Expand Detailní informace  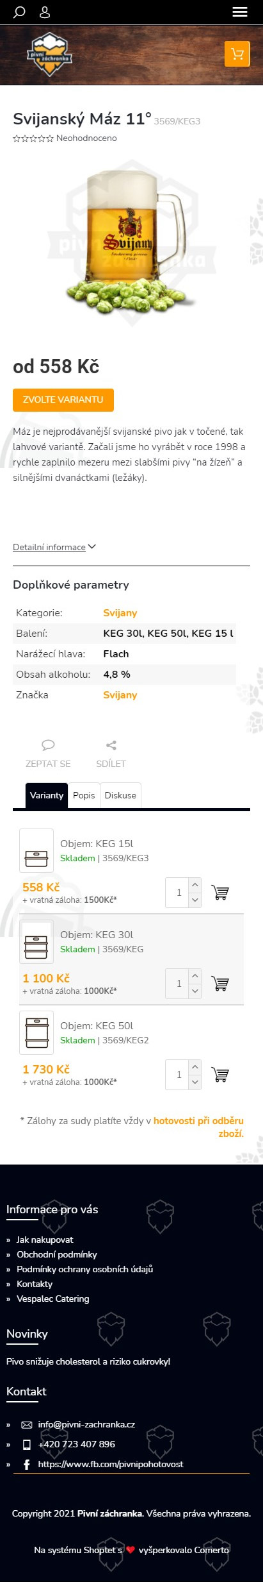(54, 547)
